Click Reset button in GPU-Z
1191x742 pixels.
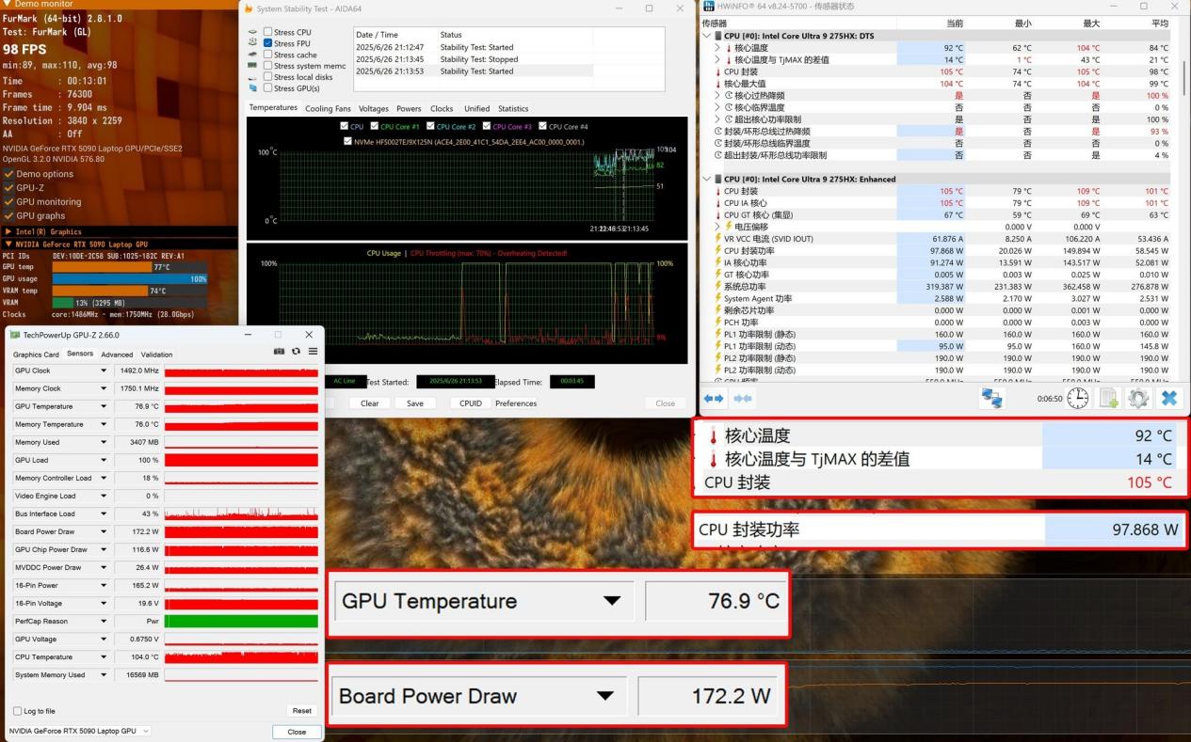click(301, 711)
